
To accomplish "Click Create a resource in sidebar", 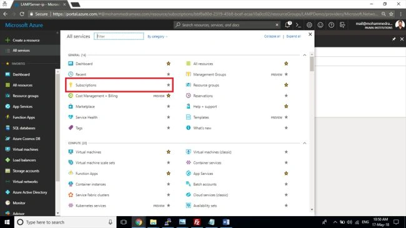I will coord(26,40).
